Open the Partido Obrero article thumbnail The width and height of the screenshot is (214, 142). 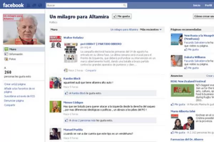pyautogui.click(x=71, y=53)
